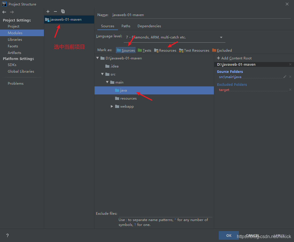
Task: Select the main folder in tree
Action: [117, 82]
